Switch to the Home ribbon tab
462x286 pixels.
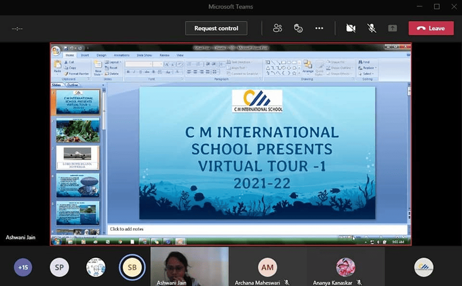click(70, 55)
